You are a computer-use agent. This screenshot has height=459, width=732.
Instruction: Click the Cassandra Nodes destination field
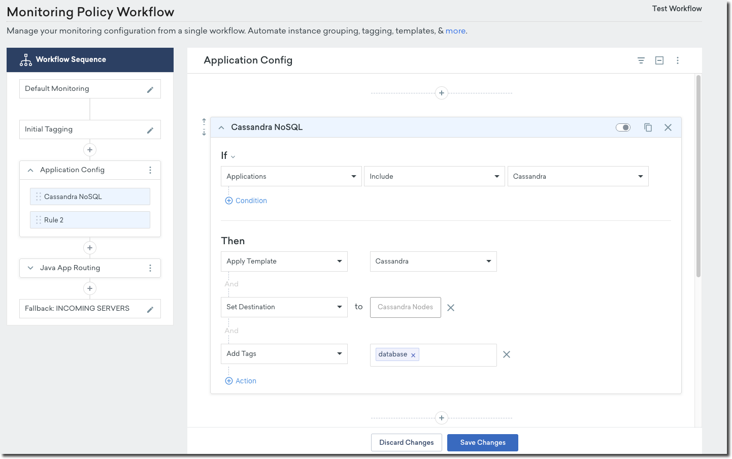[x=405, y=307]
